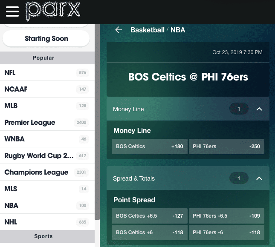Open the Starting Soon button
The height and width of the screenshot is (247, 275).
tap(46, 38)
